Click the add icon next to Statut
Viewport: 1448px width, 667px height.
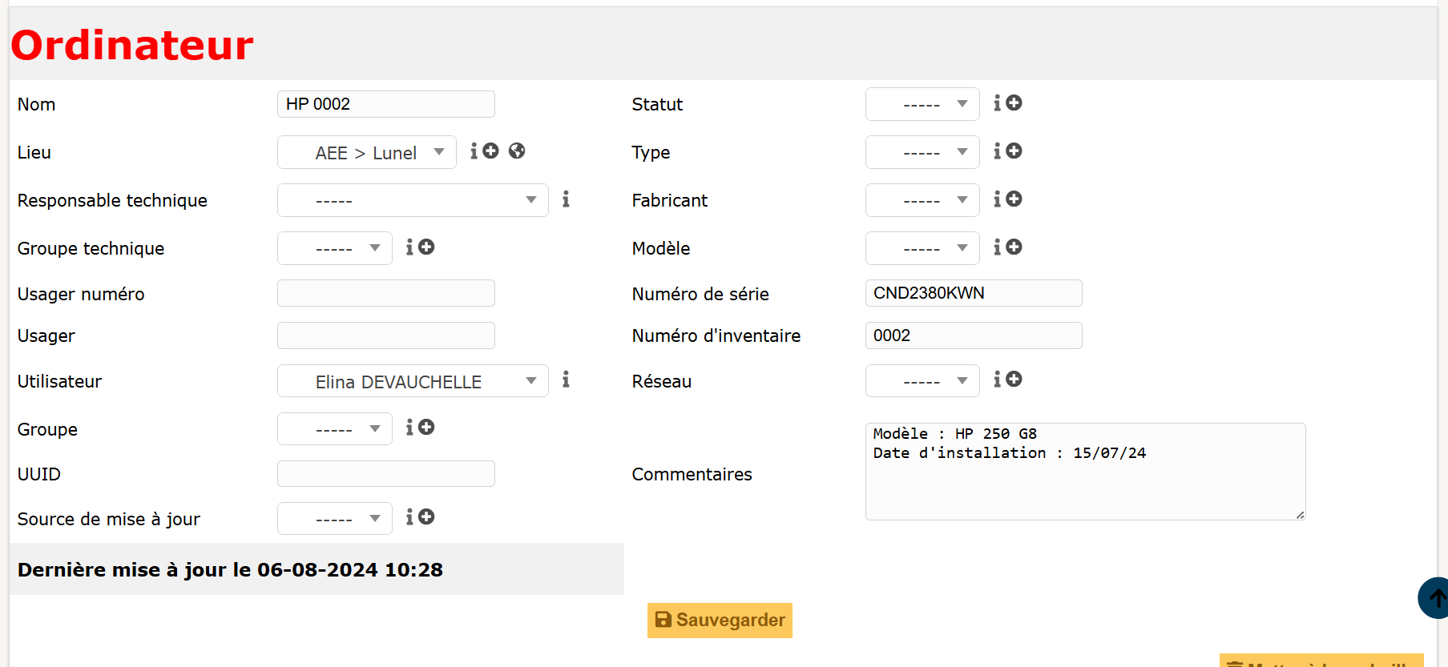tap(1014, 103)
